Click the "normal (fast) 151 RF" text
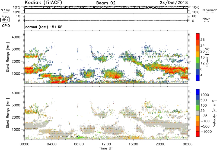 (44, 27)
